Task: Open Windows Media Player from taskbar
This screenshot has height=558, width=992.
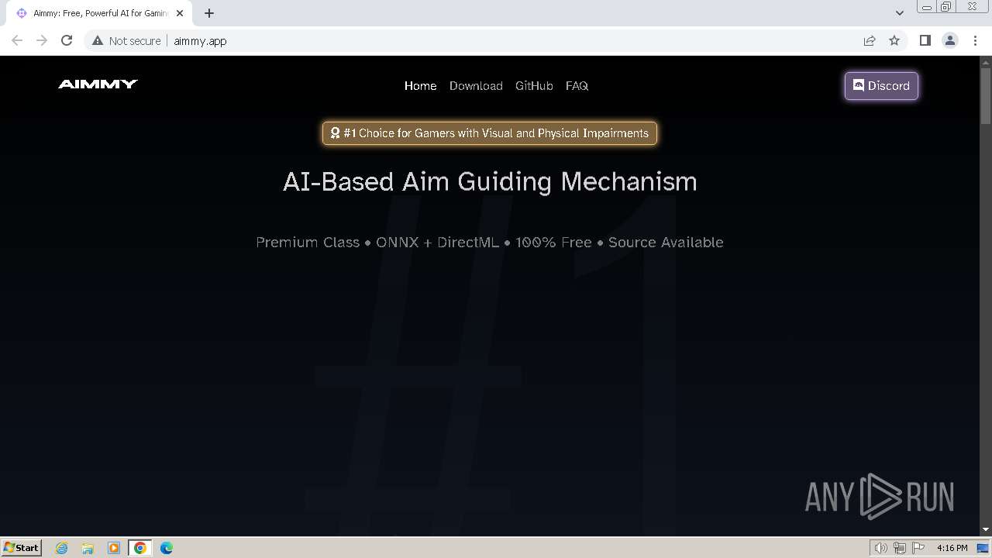Action: (x=114, y=548)
